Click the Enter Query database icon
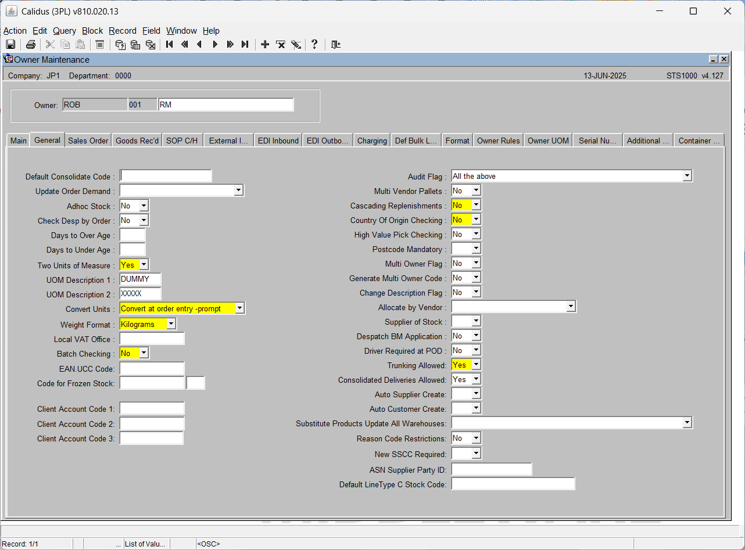The width and height of the screenshot is (745, 550). tap(120, 44)
